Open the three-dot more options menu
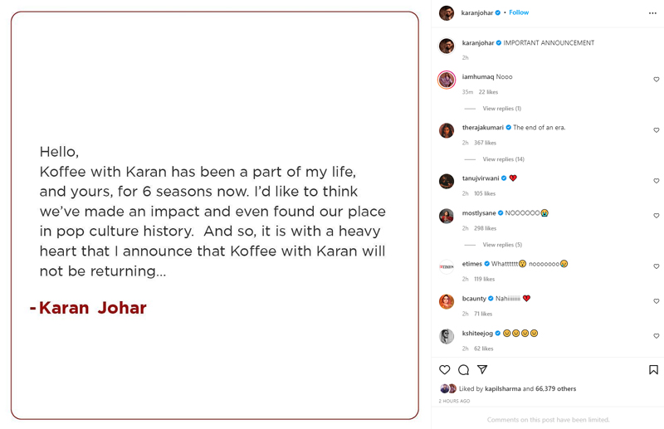 [652, 13]
